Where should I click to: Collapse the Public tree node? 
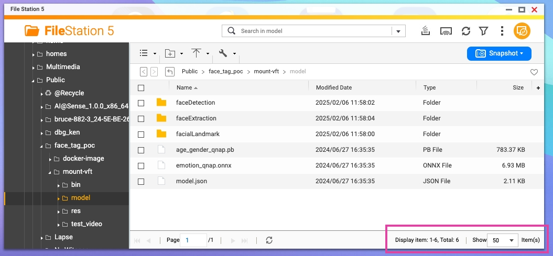pyautogui.click(x=34, y=81)
